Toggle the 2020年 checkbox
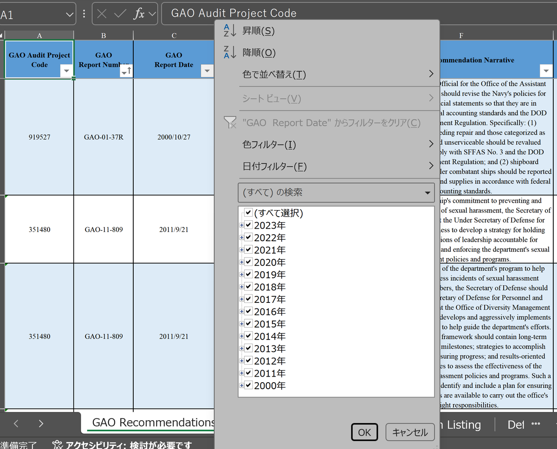This screenshot has height=449, width=557. (x=248, y=262)
